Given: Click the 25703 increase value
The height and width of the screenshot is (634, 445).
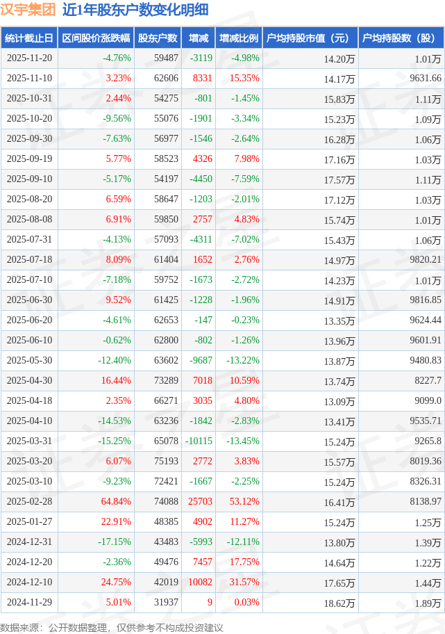Looking at the screenshot, I should tap(200, 501).
